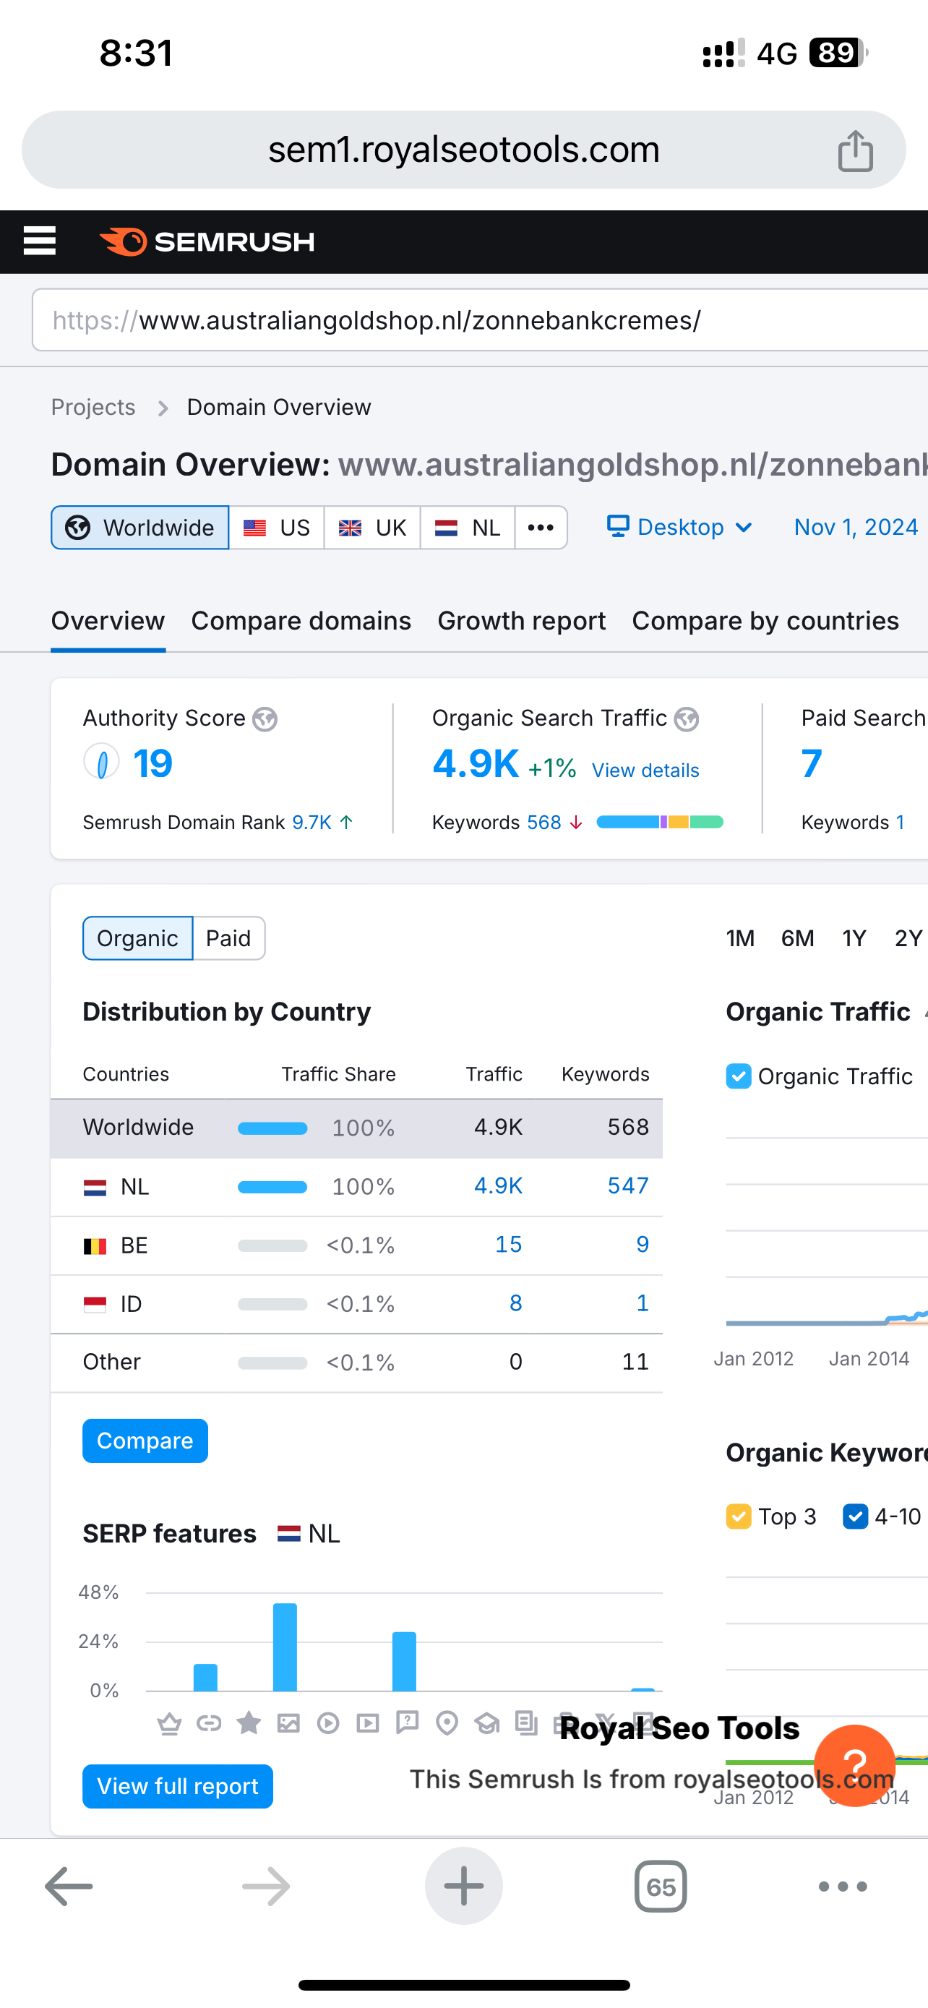Click the Compare button
928x2008 pixels.
[146, 1441]
